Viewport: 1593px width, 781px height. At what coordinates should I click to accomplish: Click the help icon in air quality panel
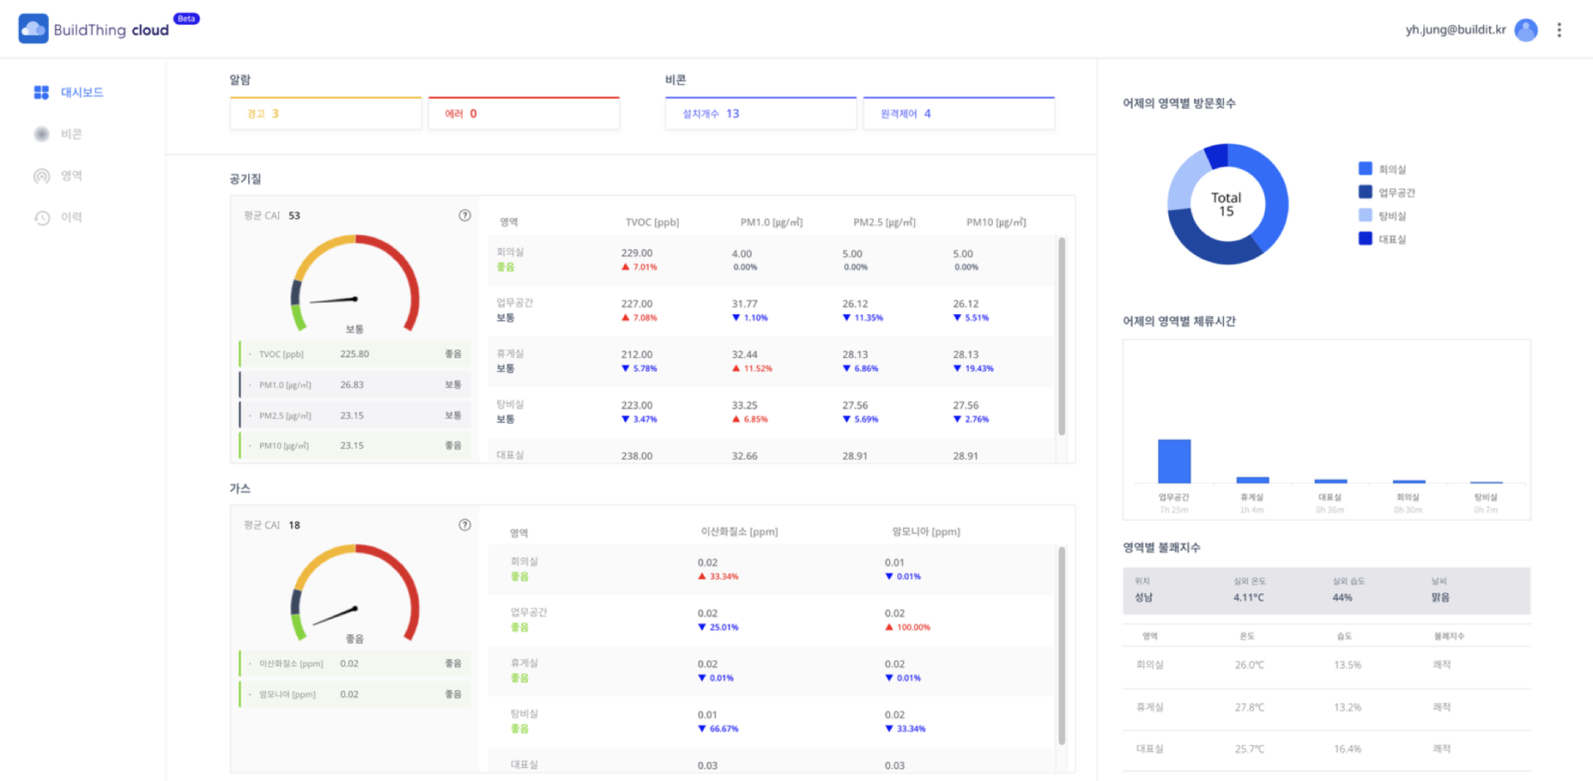click(x=464, y=215)
